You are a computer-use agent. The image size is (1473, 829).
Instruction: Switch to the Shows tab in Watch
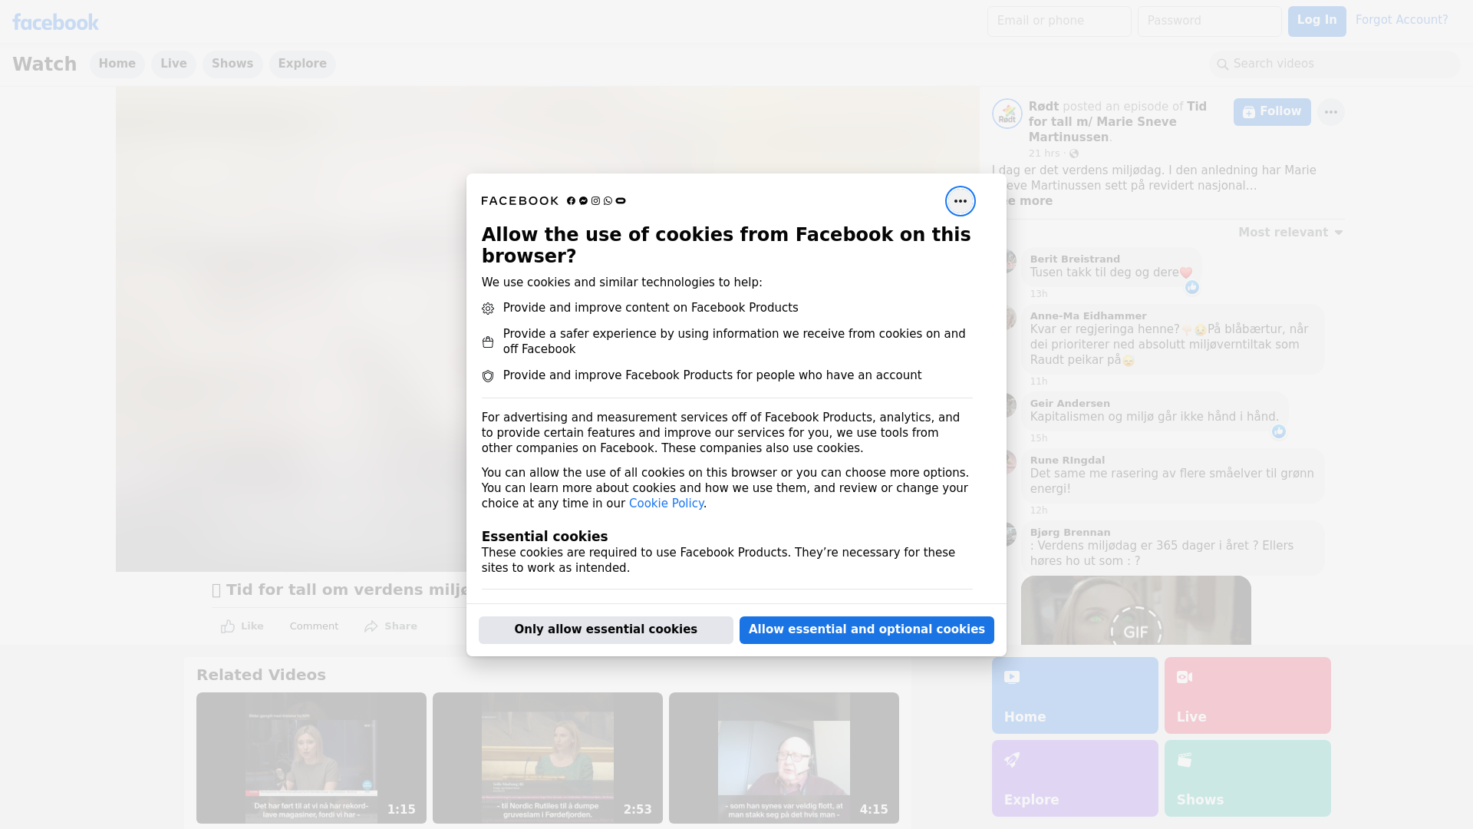pyautogui.click(x=232, y=64)
